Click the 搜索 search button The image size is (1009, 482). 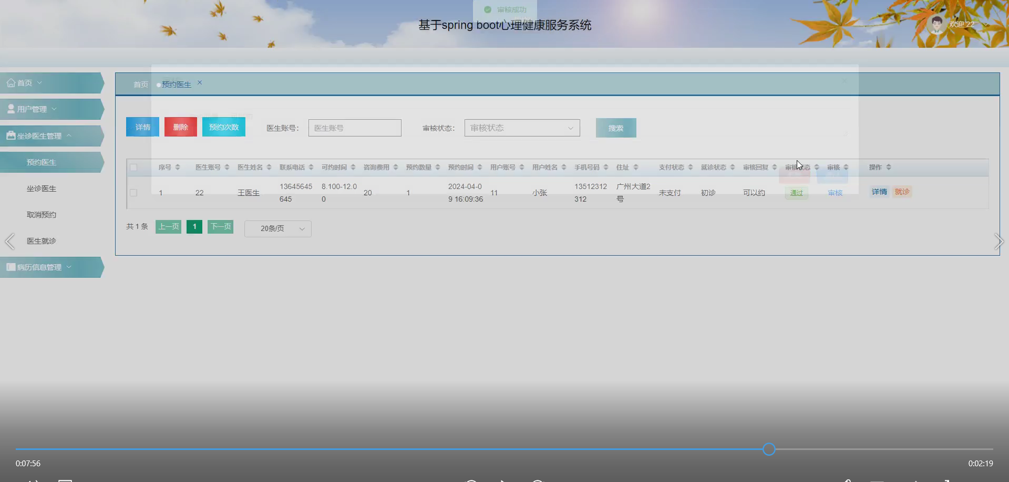point(616,128)
